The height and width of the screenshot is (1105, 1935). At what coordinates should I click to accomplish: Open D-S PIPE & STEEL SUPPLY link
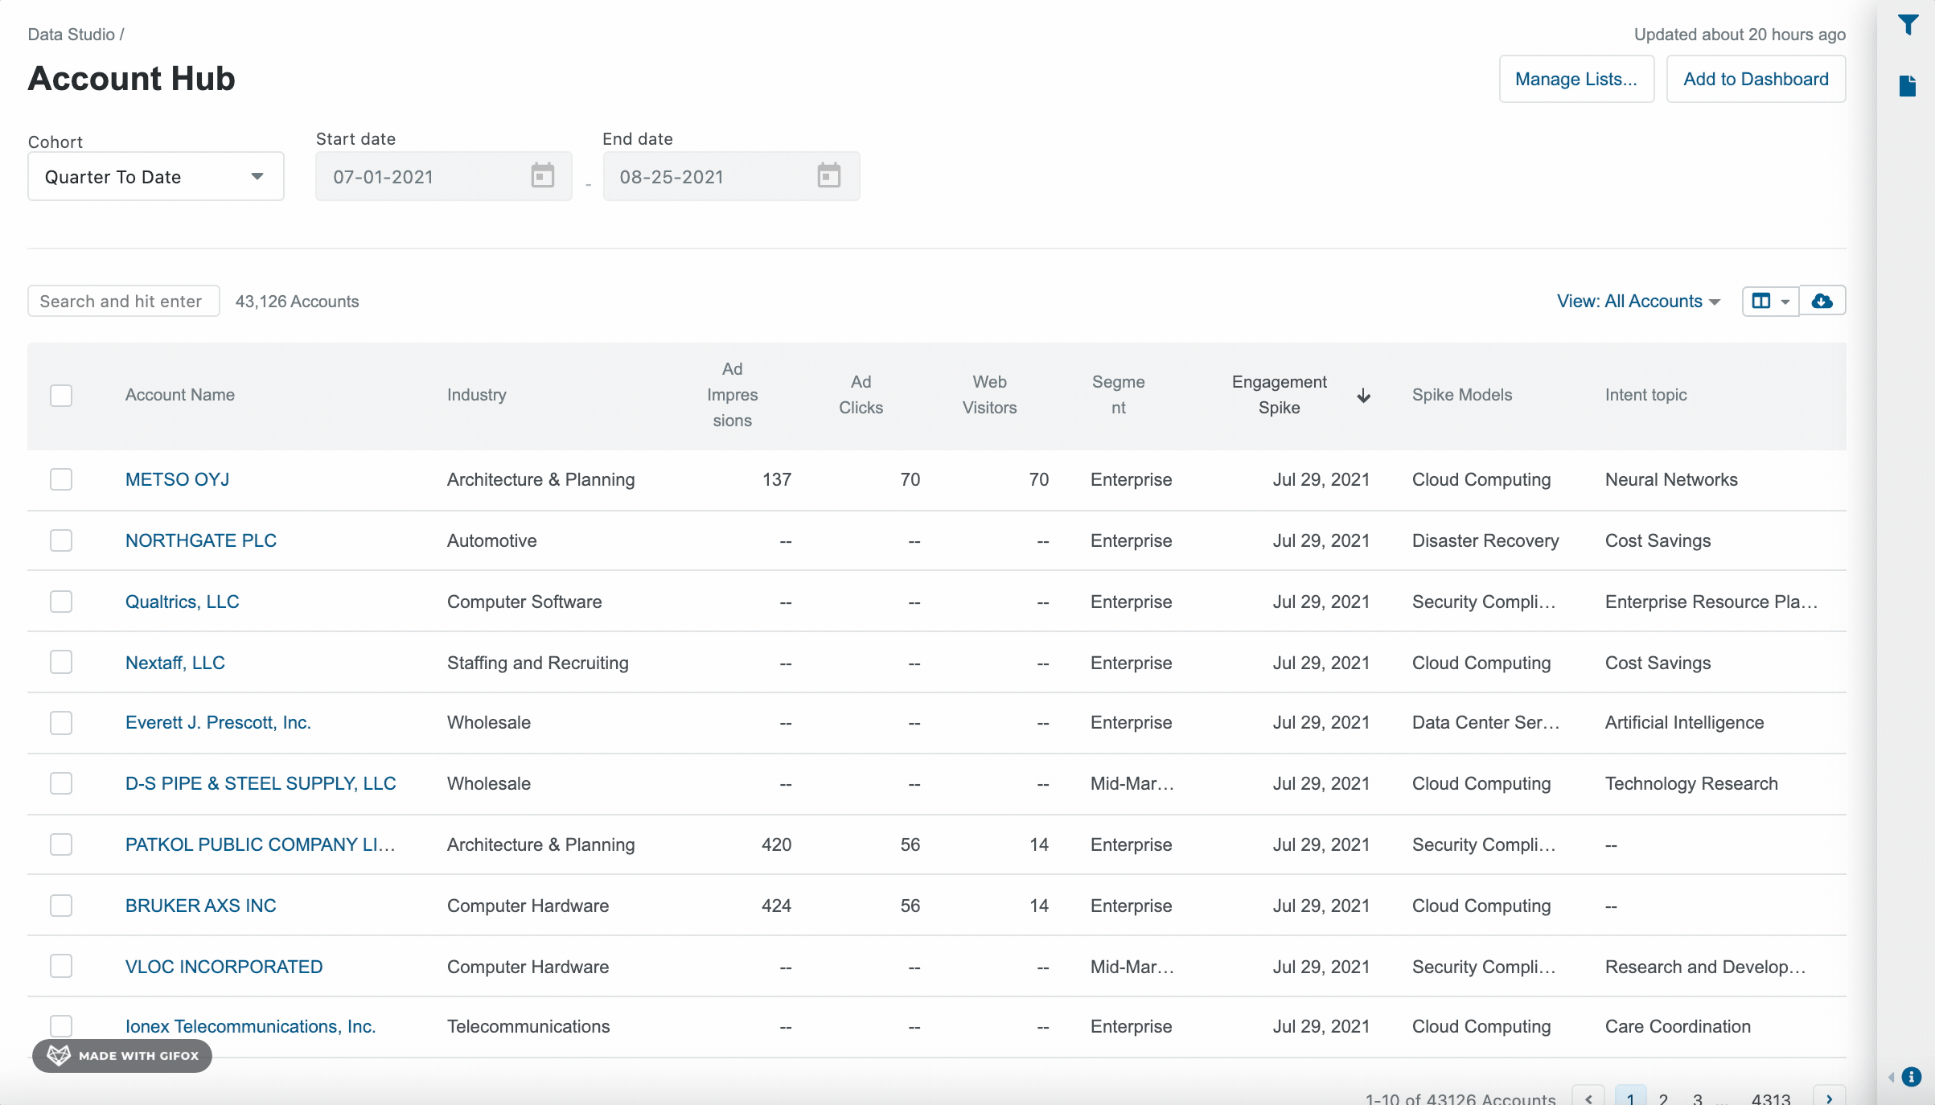point(261,783)
